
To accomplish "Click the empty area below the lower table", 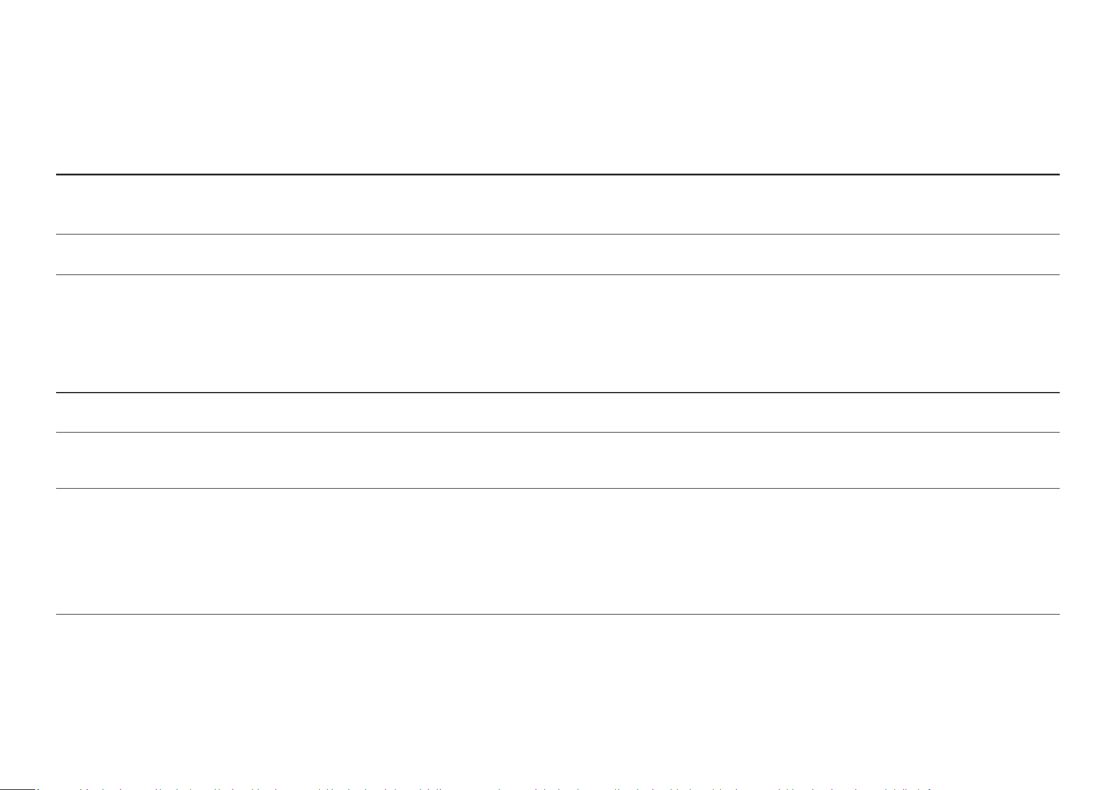I will 557,698.
